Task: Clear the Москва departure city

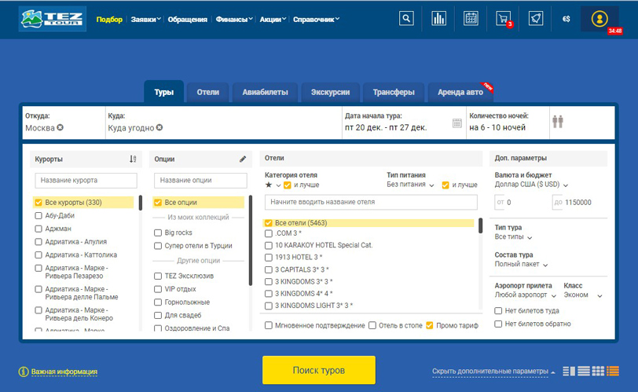Action: tap(60, 127)
